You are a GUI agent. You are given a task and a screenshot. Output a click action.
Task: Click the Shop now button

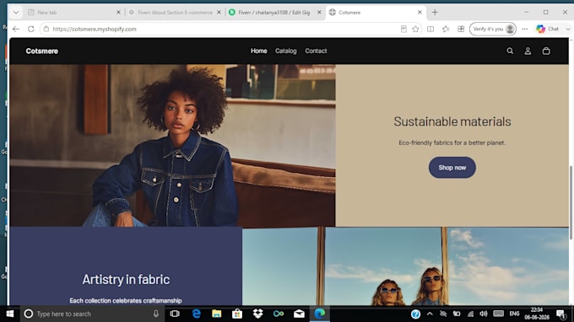click(452, 168)
